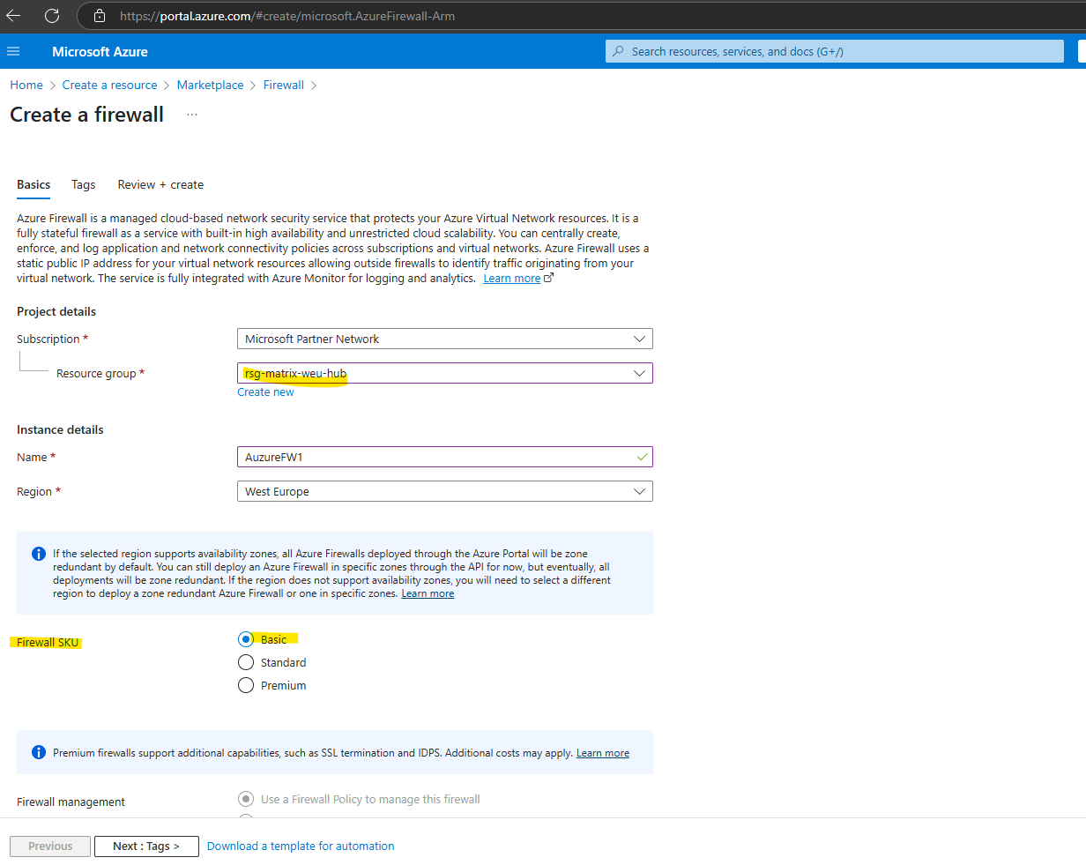This screenshot has height=865, width=1086.
Task: Click the site padlock icon
Action: (100, 16)
